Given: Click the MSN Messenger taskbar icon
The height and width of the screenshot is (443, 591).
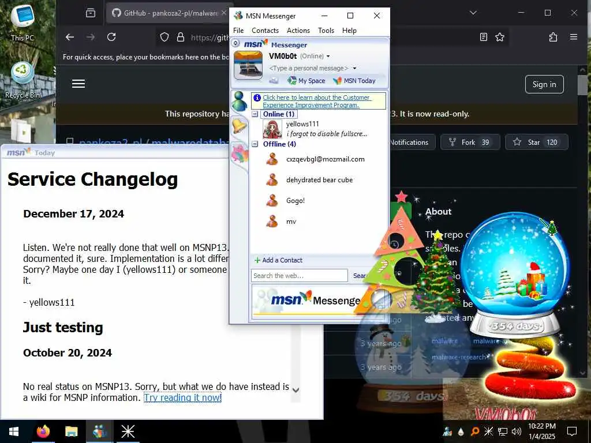Looking at the screenshot, I should (100, 431).
